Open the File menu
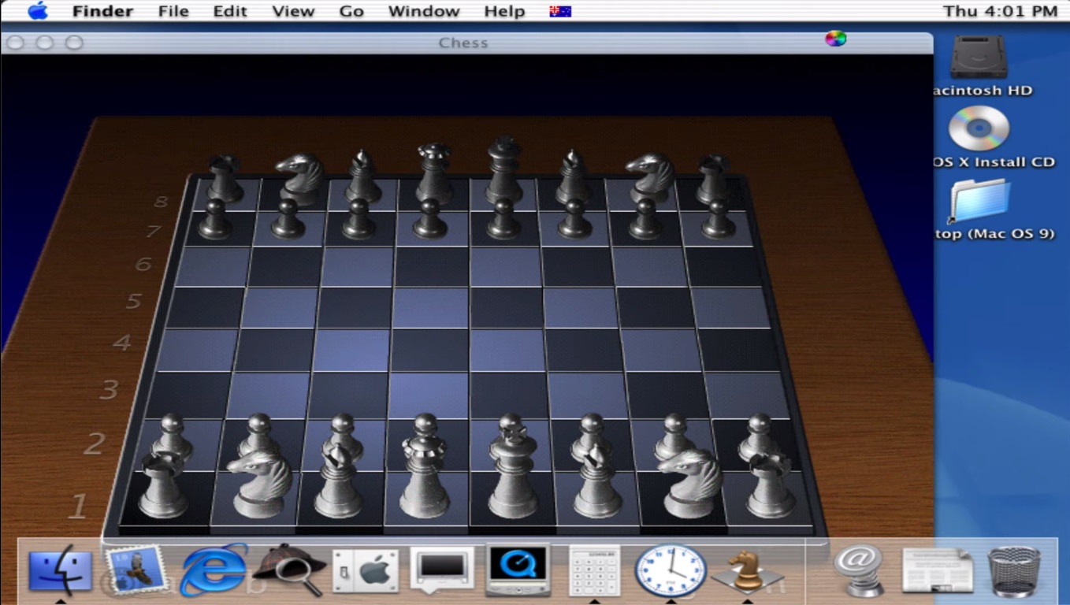This screenshot has height=605, width=1070. pyautogui.click(x=173, y=11)
